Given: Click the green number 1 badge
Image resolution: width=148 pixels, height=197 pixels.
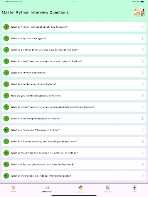Looking at the screenshot, I should (x=6, y=27).
